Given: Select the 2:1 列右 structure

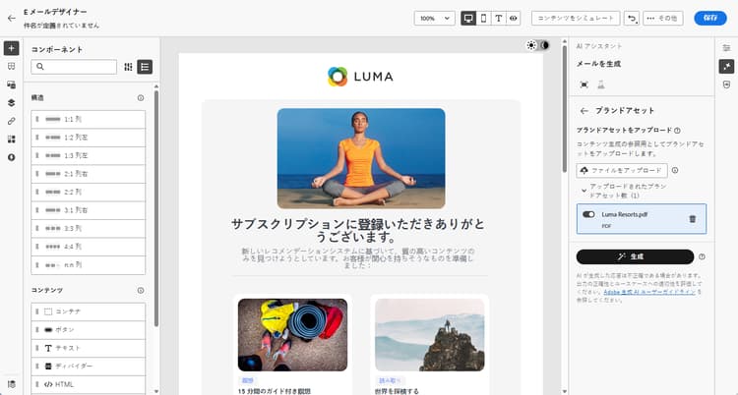Looking at the screenshot, I should point(88,174).
